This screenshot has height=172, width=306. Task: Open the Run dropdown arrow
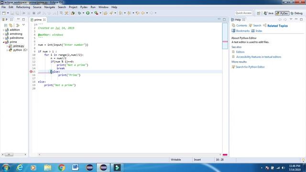(x=92, y=13)
